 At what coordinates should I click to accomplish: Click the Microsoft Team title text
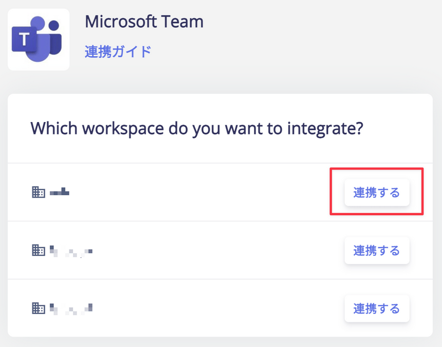click(x=144, y=22)
